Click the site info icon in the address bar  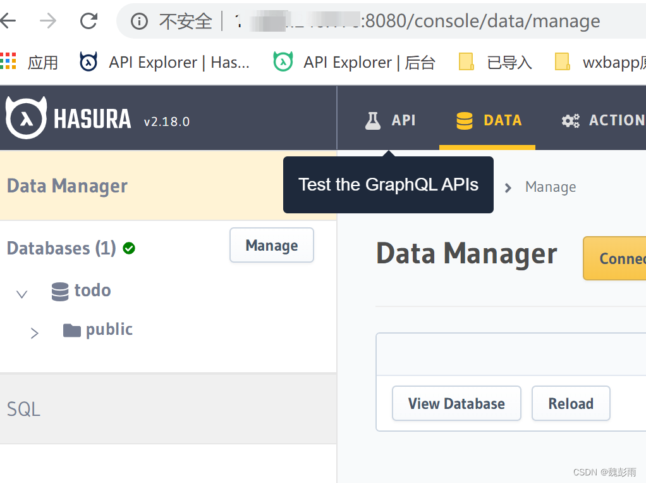click(x=139, y=21)
